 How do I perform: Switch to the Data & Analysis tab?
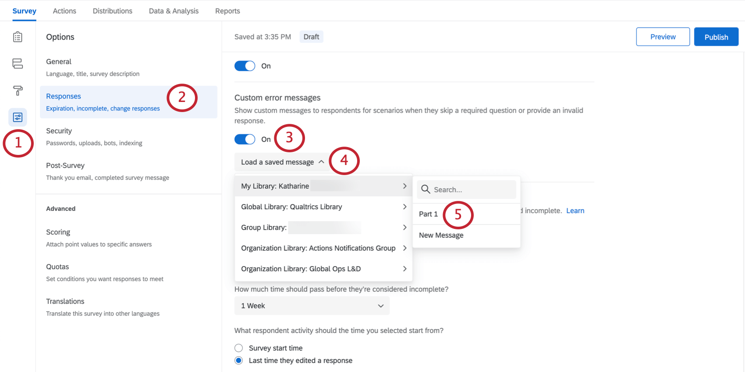point(174,11)
